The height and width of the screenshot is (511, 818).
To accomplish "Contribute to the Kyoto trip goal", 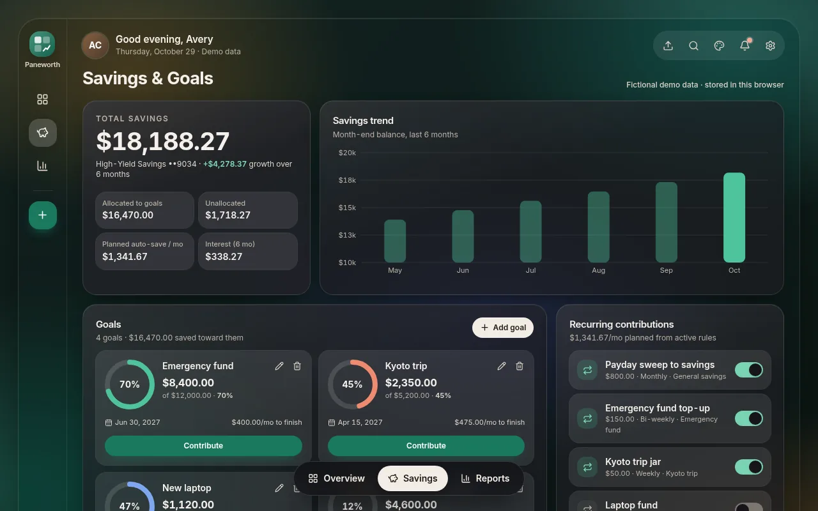I will pyautogui.click(x=426, y=446).
